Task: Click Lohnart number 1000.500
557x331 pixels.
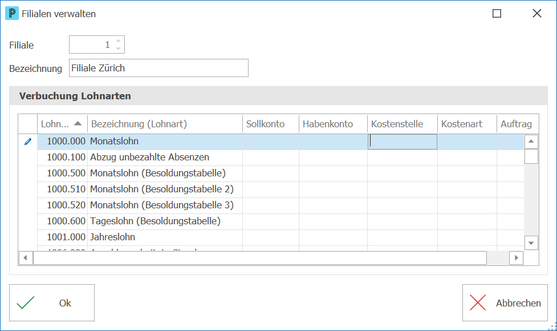Action: pyautogui.click(x=66, y=173)
